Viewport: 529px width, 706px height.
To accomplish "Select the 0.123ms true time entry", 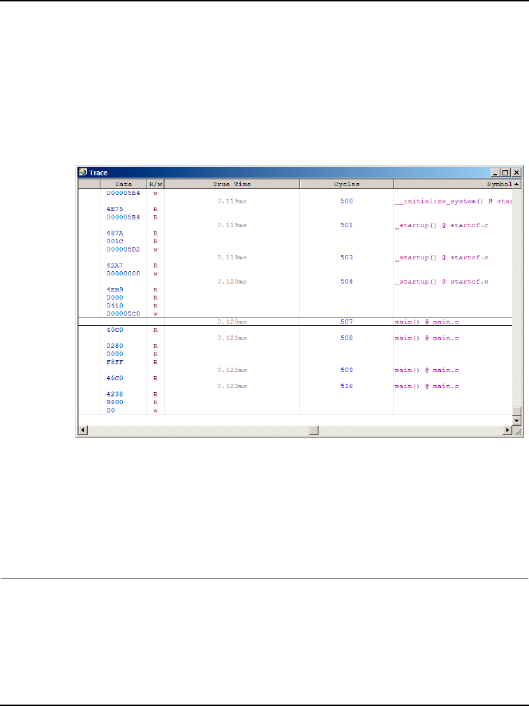I will click(232, 387).
